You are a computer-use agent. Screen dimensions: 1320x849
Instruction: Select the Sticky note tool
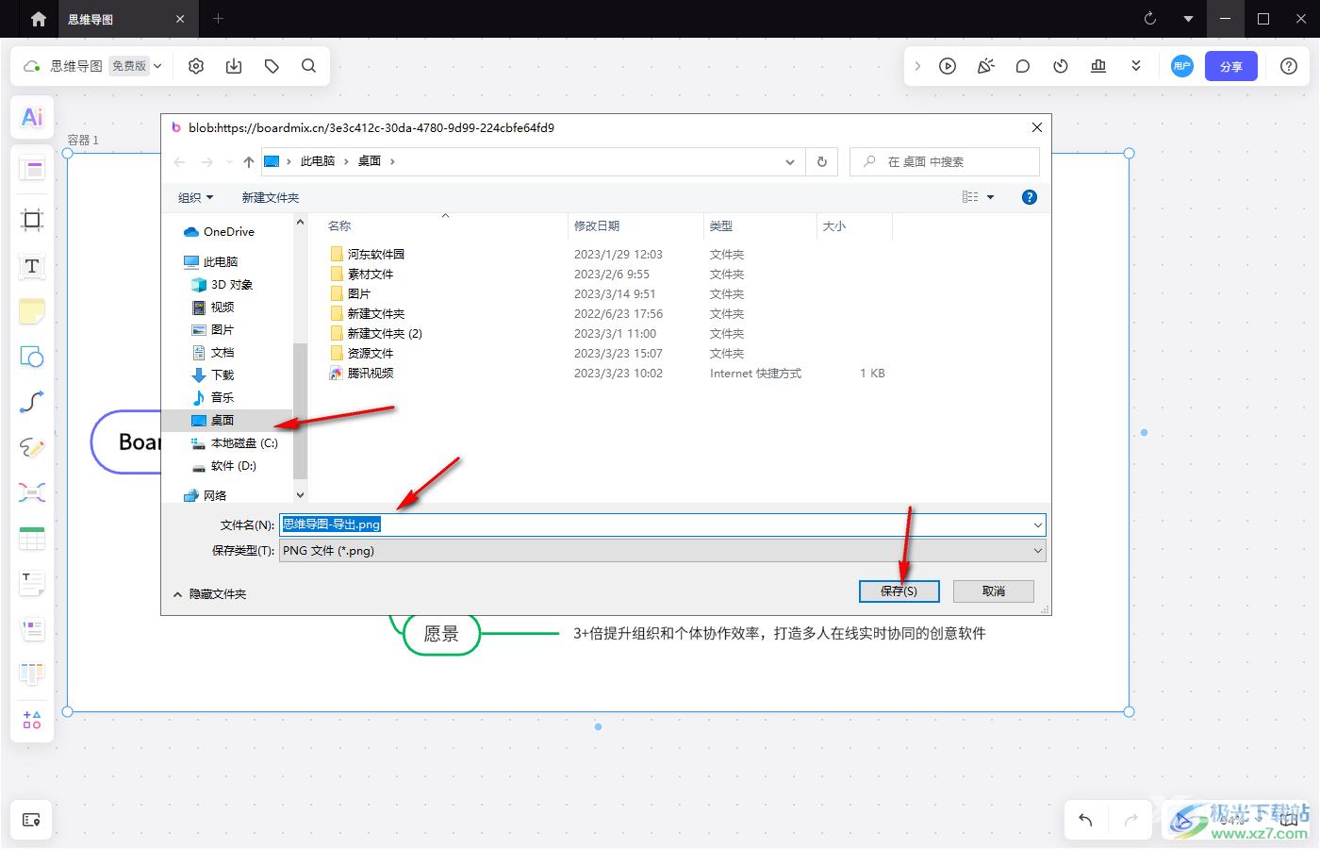pyautogui.click(x=32, y=311)
